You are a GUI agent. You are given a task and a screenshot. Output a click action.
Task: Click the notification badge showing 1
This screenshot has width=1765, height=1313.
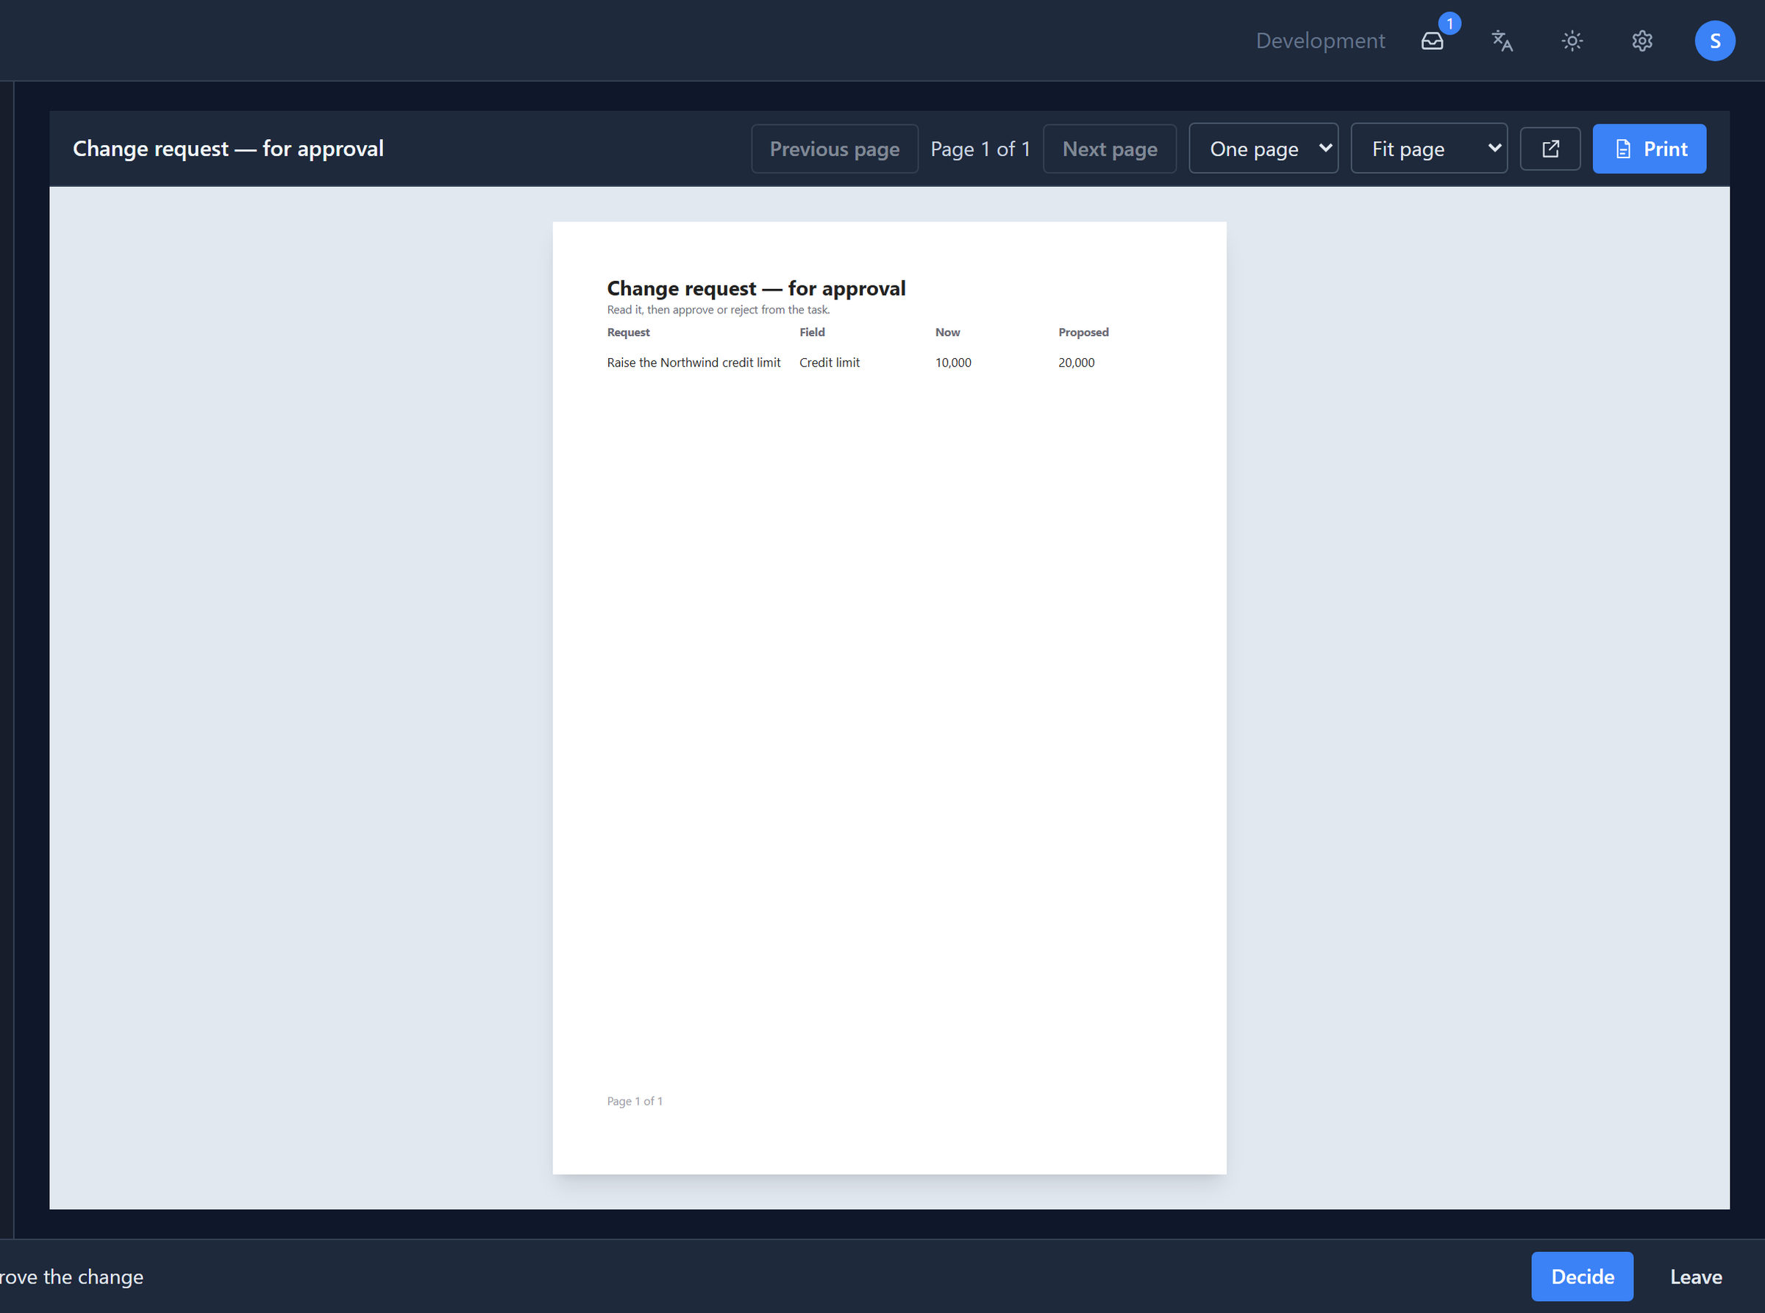[x=1450, y=24]
